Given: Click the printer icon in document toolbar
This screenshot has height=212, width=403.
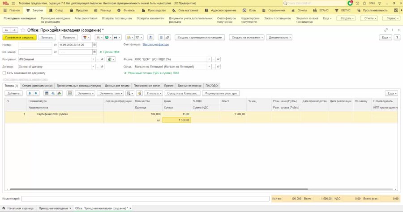Looking at the screenshot, I should pyautogui.click(x=117, y=37).
